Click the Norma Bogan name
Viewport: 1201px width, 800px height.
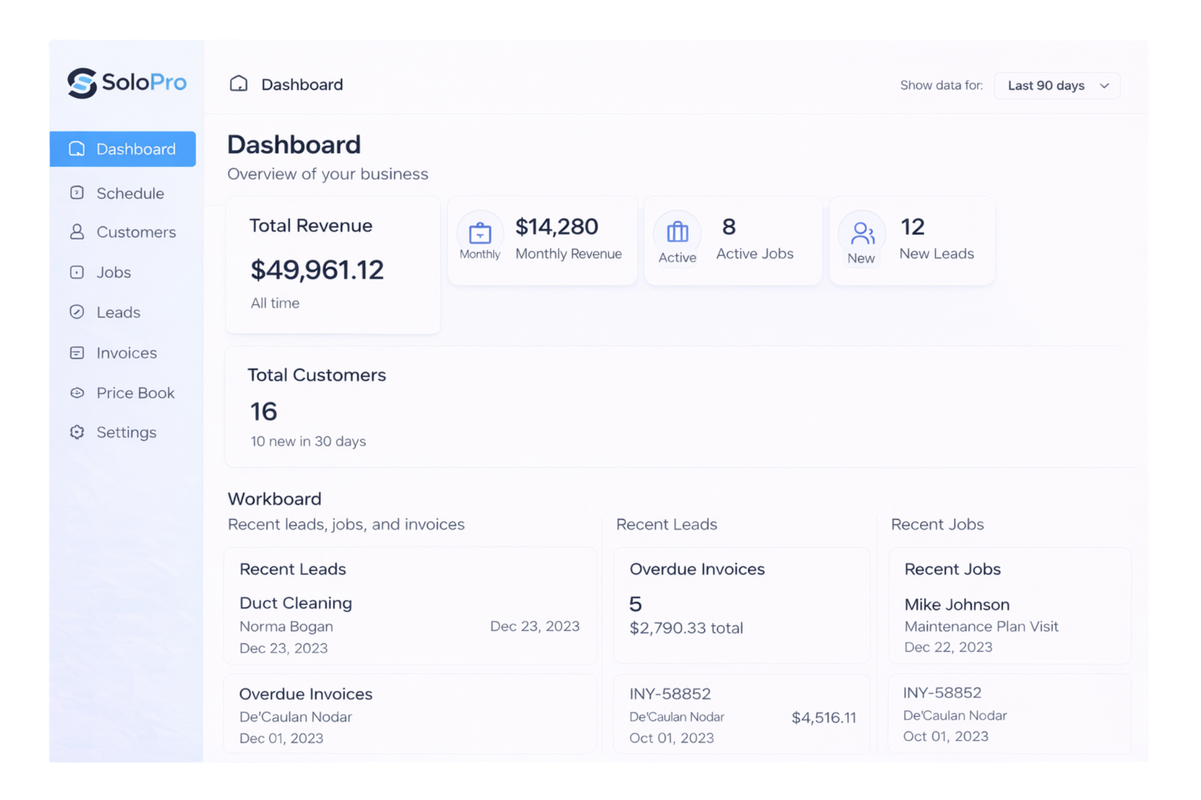[286, 626]
